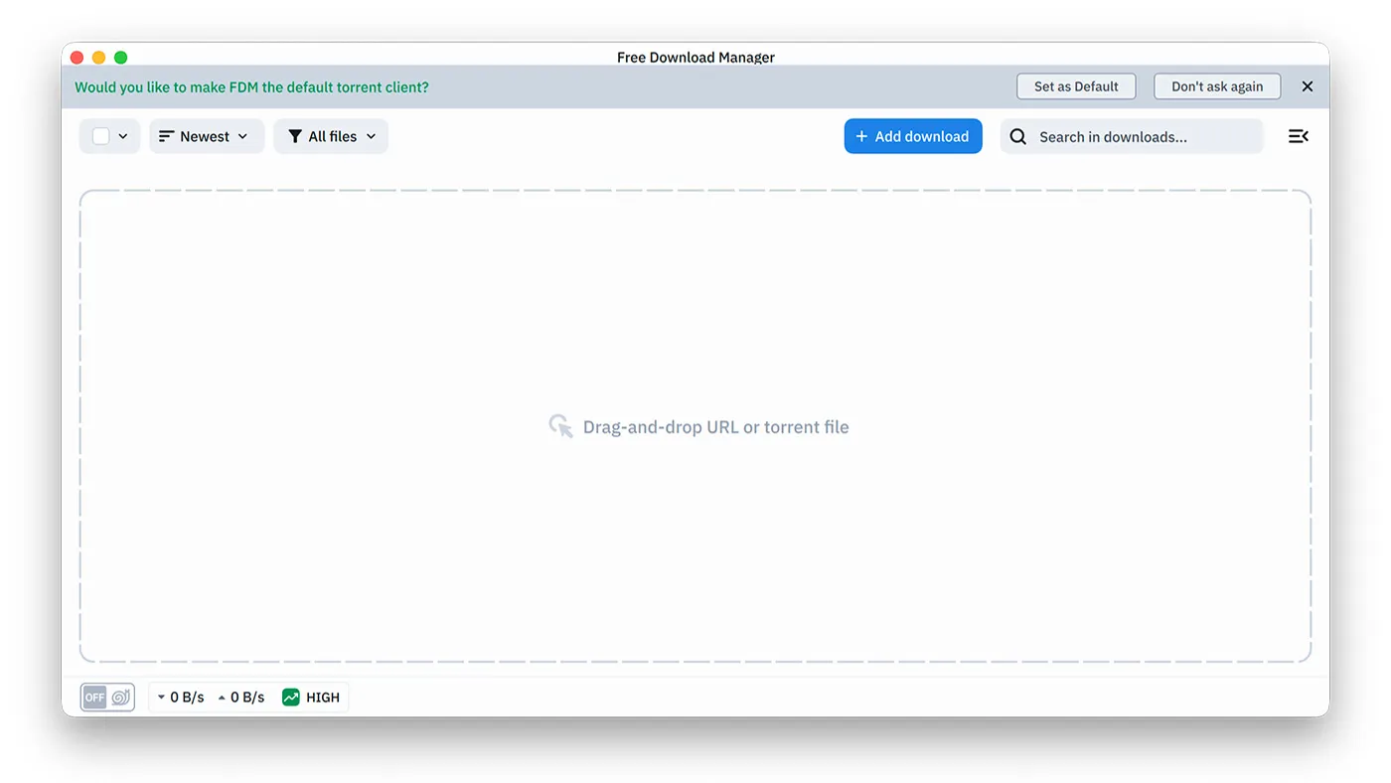
Task: Click the Add download button
Action: [912, 136]
